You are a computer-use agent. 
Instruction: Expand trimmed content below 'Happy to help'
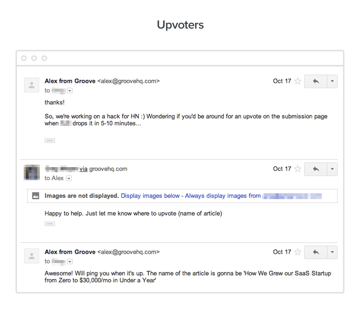[50, 224]
